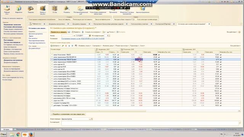Screen dimensions: 244x137
Task: Open the file explorer taskbar icon
Action: coord(12,134)
